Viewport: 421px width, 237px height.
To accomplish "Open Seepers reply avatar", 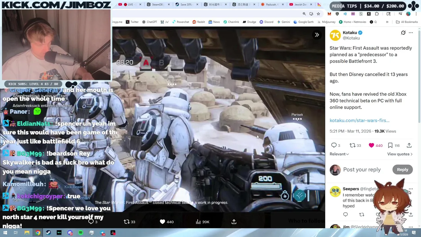I will pyautogui.click(x=335, y=191).
